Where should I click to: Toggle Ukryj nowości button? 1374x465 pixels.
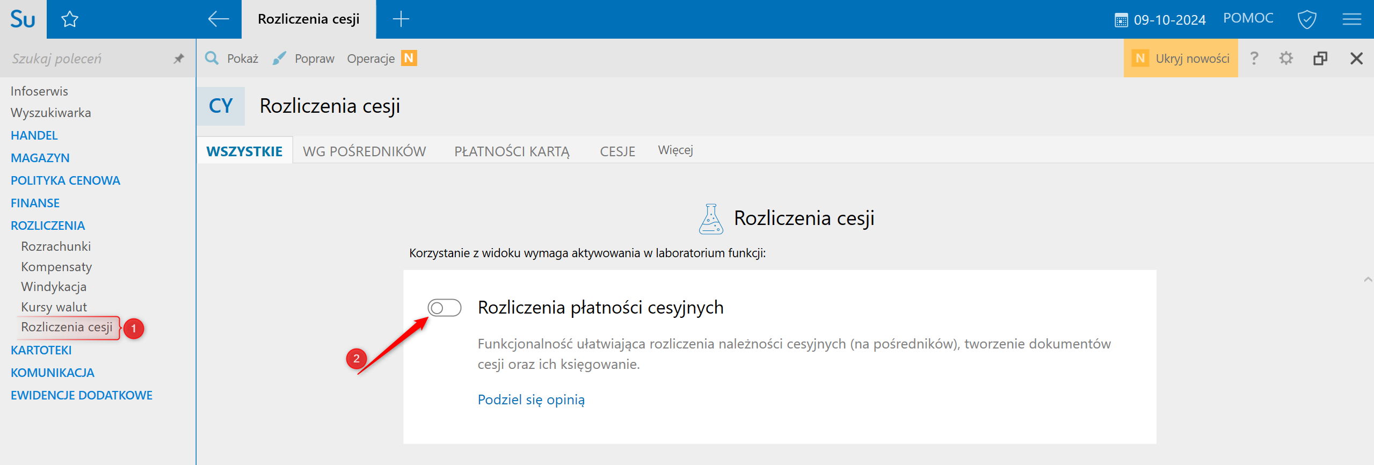tap(1181, 58)
